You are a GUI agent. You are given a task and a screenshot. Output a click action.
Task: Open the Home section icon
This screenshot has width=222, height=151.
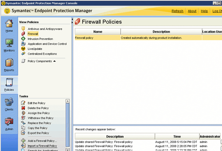pyautogui.click(x=9, y=26)
